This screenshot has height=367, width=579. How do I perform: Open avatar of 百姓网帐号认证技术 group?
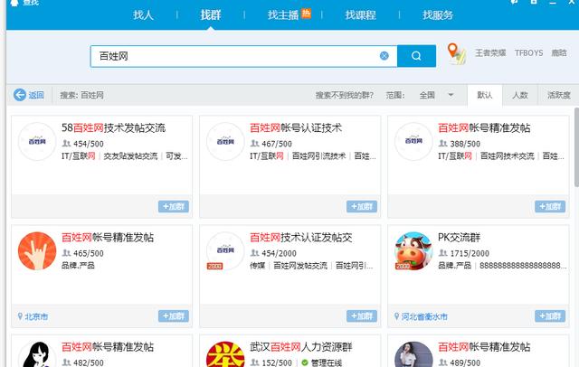click(x=225, y=141)
